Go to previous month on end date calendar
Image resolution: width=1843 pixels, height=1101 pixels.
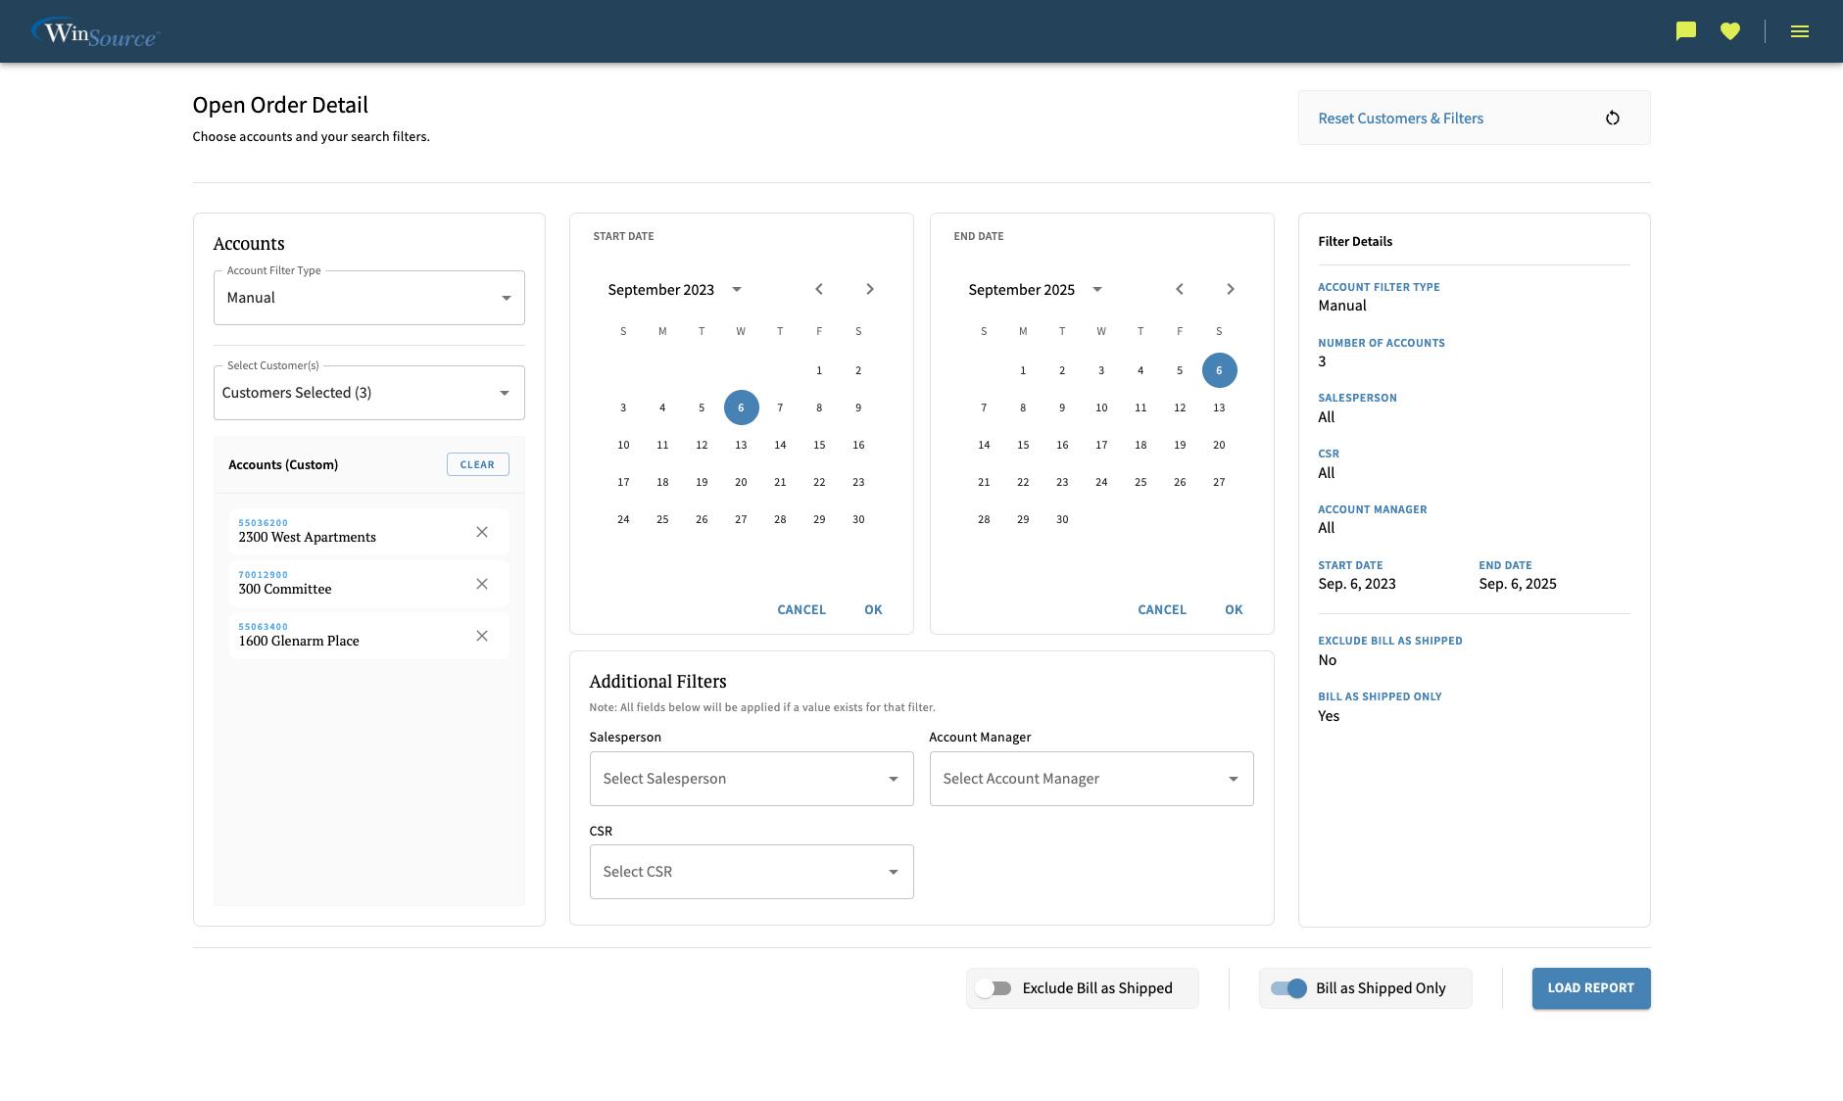click(1180, 289)
